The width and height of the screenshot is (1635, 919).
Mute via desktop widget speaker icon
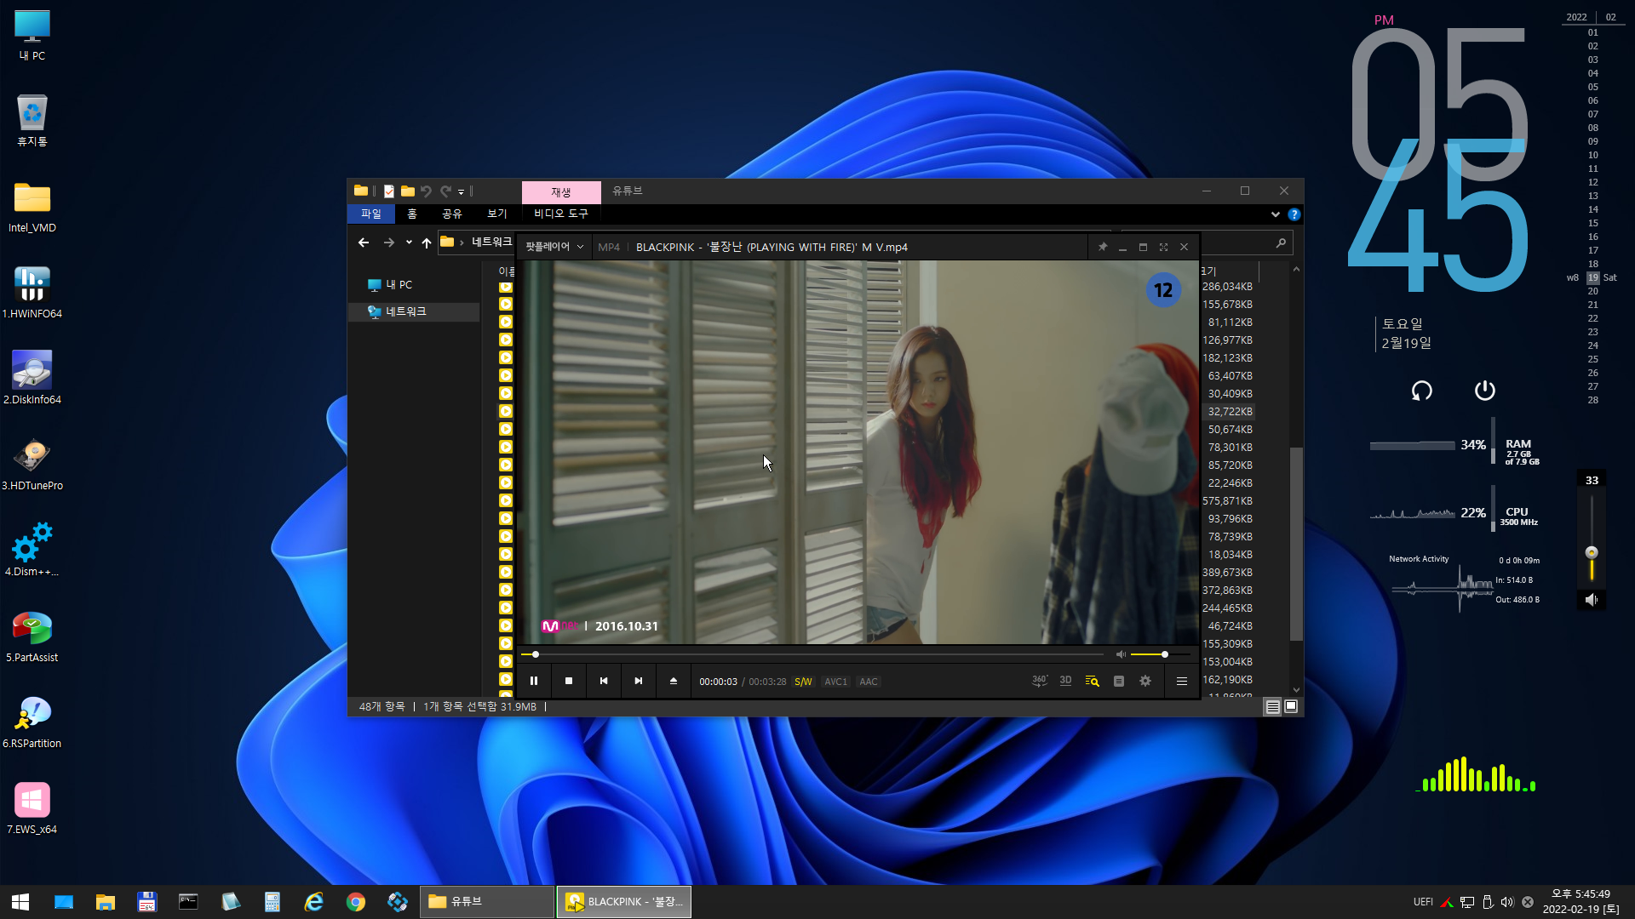1592,600
